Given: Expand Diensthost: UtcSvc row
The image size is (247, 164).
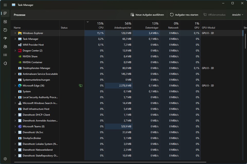Looking at the screenshot, I should [x=15, y=132].
